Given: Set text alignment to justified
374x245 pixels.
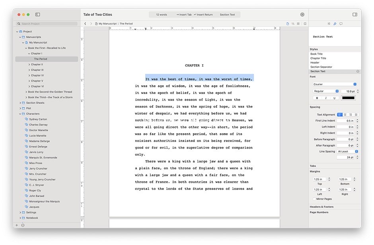Looking at the screenshot, I should [x=356, y=115].
